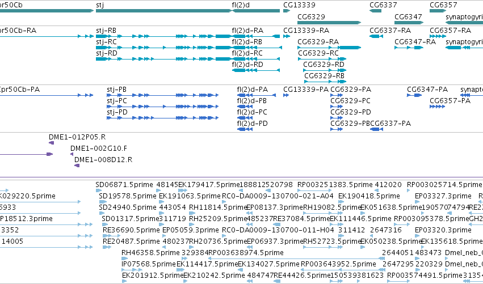The width and height of the screenshot is (483, 284).
Task: Click the fl(2)d-RC transcript label
Action: pyautogui.click(x=247, y=53)
